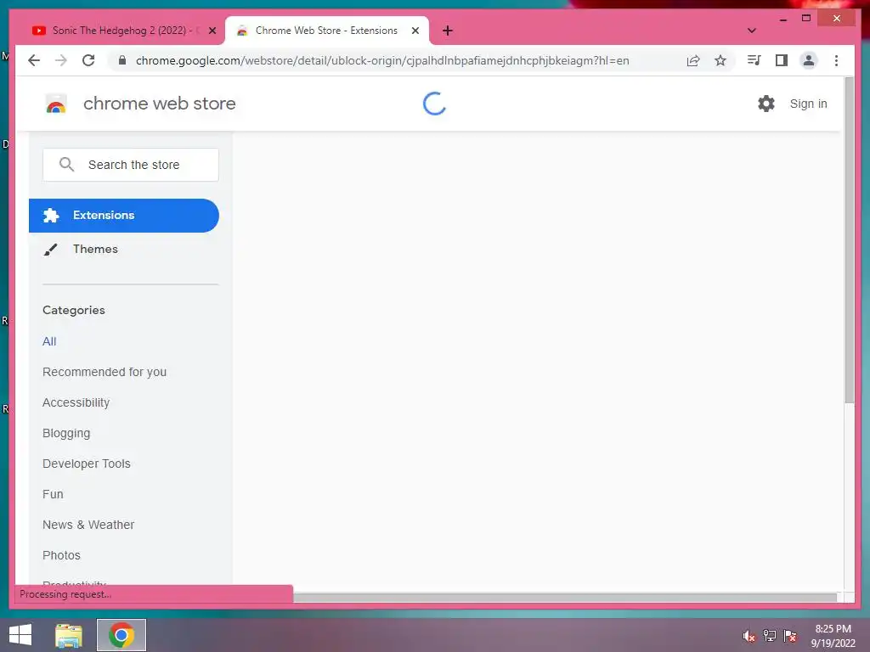Screen dimensions: 870x652
Task: Select Extensions in the store sidebar
Action: click(x=124, y=215)
